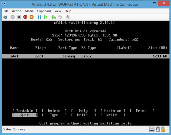This screenshot has height=135, width=171.
Task: Click the Boot flag on sda1 row
Action: 39,56
